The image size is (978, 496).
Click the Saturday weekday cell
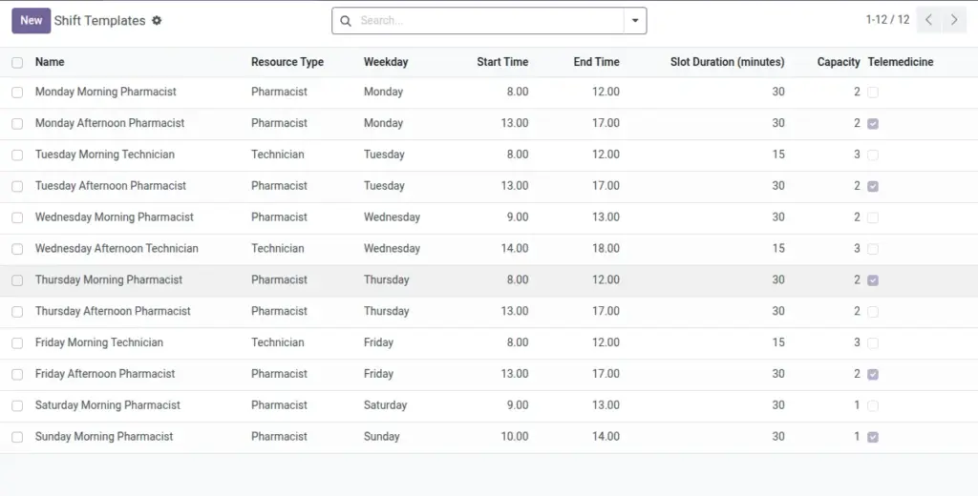pos(386,405)
